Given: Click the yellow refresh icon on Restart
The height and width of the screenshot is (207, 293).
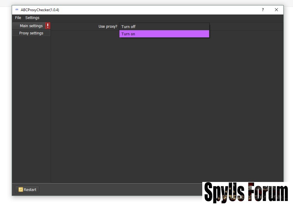Looking at the screenshot, I should [x=20, y=189].
